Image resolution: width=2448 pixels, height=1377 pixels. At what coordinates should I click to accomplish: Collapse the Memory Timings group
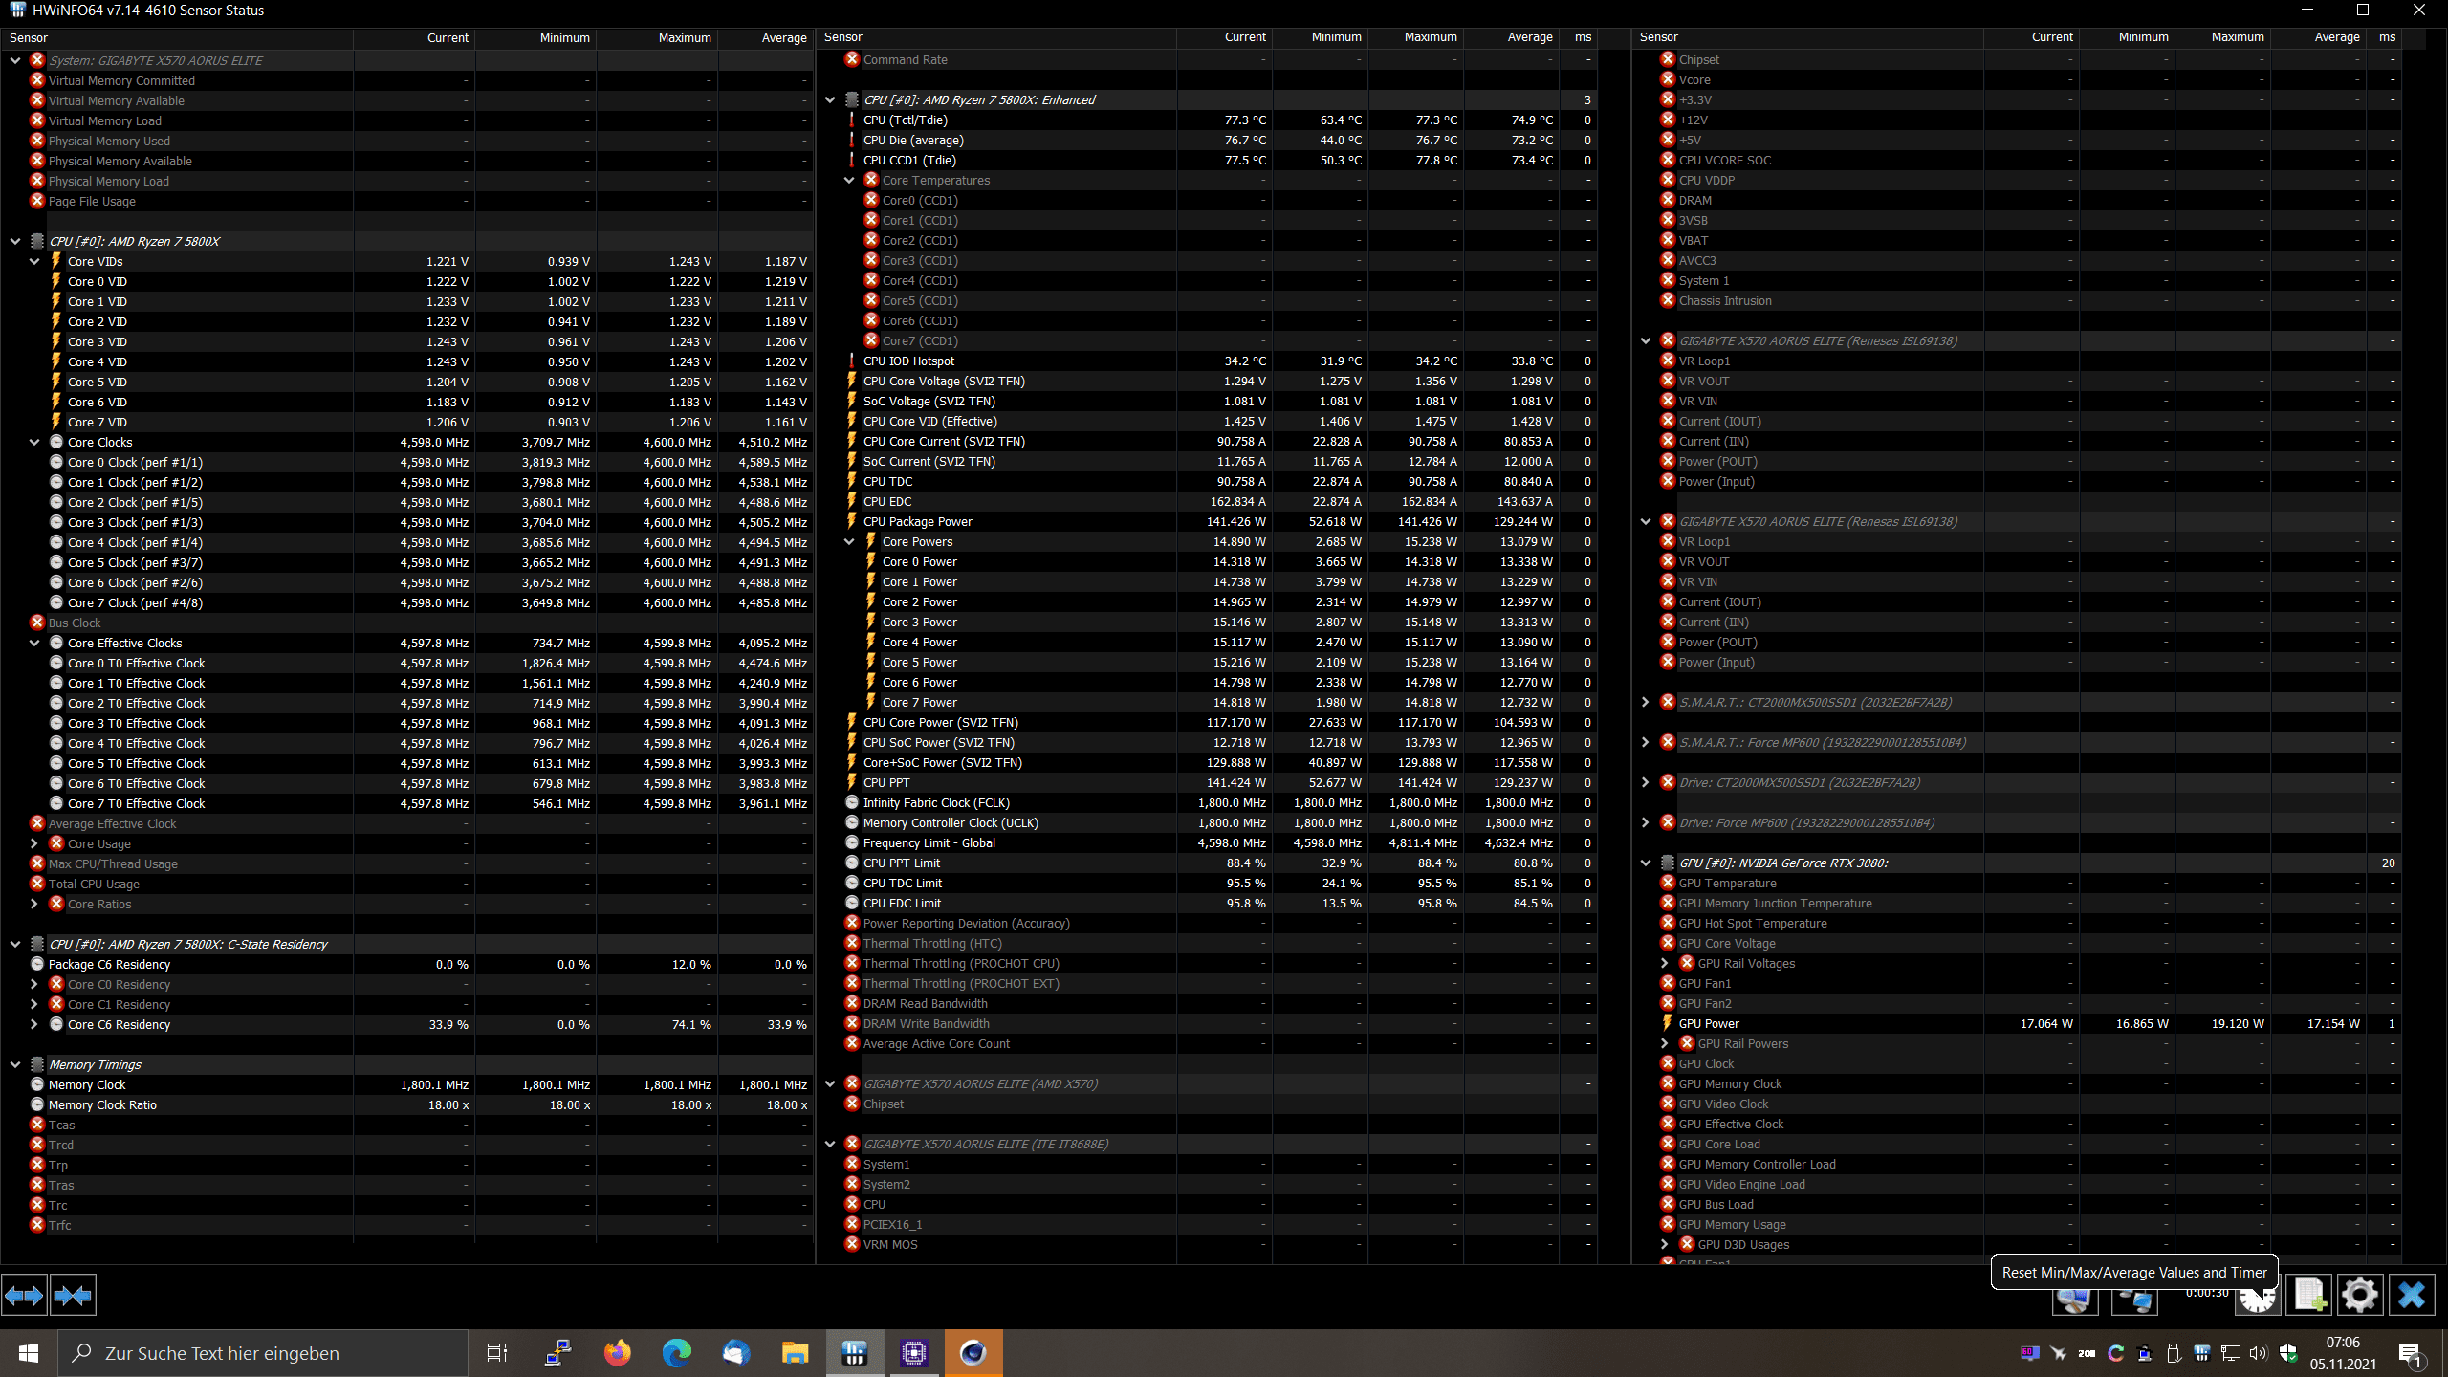tap(15, 1064)
